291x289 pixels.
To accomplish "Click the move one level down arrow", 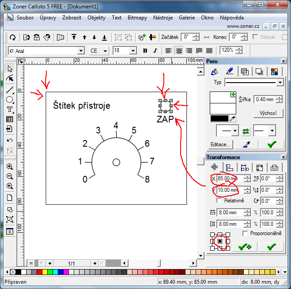I will tap(94, 37).
